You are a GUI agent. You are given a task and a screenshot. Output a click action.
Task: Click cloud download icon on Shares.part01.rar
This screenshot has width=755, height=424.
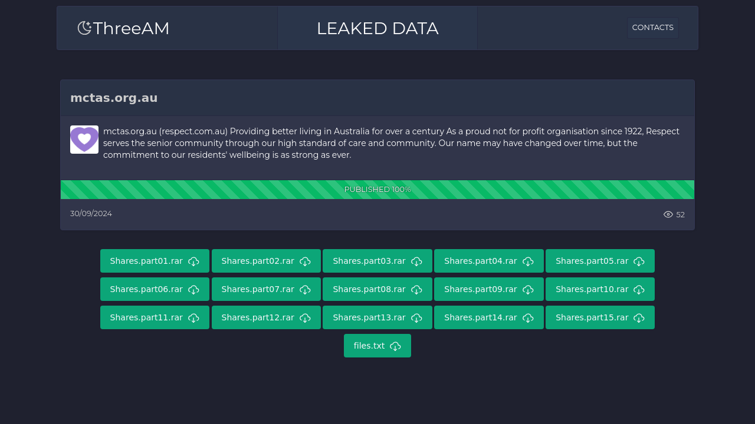pos(193,261)
